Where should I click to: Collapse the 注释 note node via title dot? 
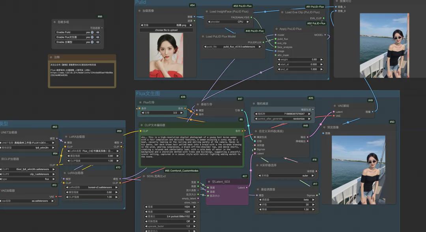(x=51, y=57)
